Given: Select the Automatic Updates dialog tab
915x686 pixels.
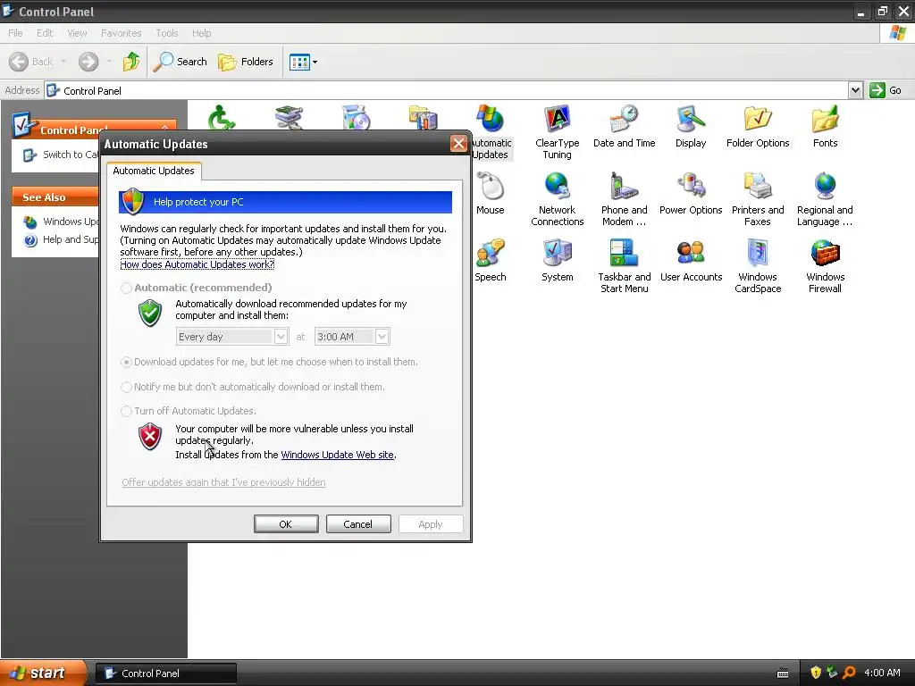Looking at the screenshot, I should click(154, 171).
